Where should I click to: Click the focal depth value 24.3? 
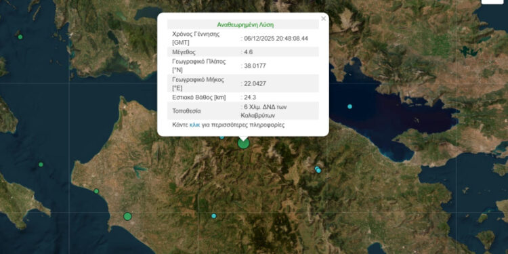pyautogui.click(x=250, y=97)
